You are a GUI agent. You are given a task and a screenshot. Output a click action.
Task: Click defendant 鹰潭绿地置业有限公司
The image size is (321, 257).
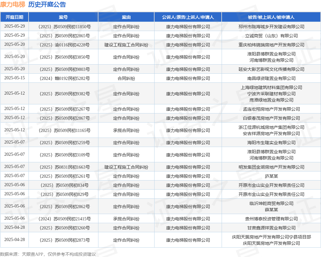pos(271,100)
